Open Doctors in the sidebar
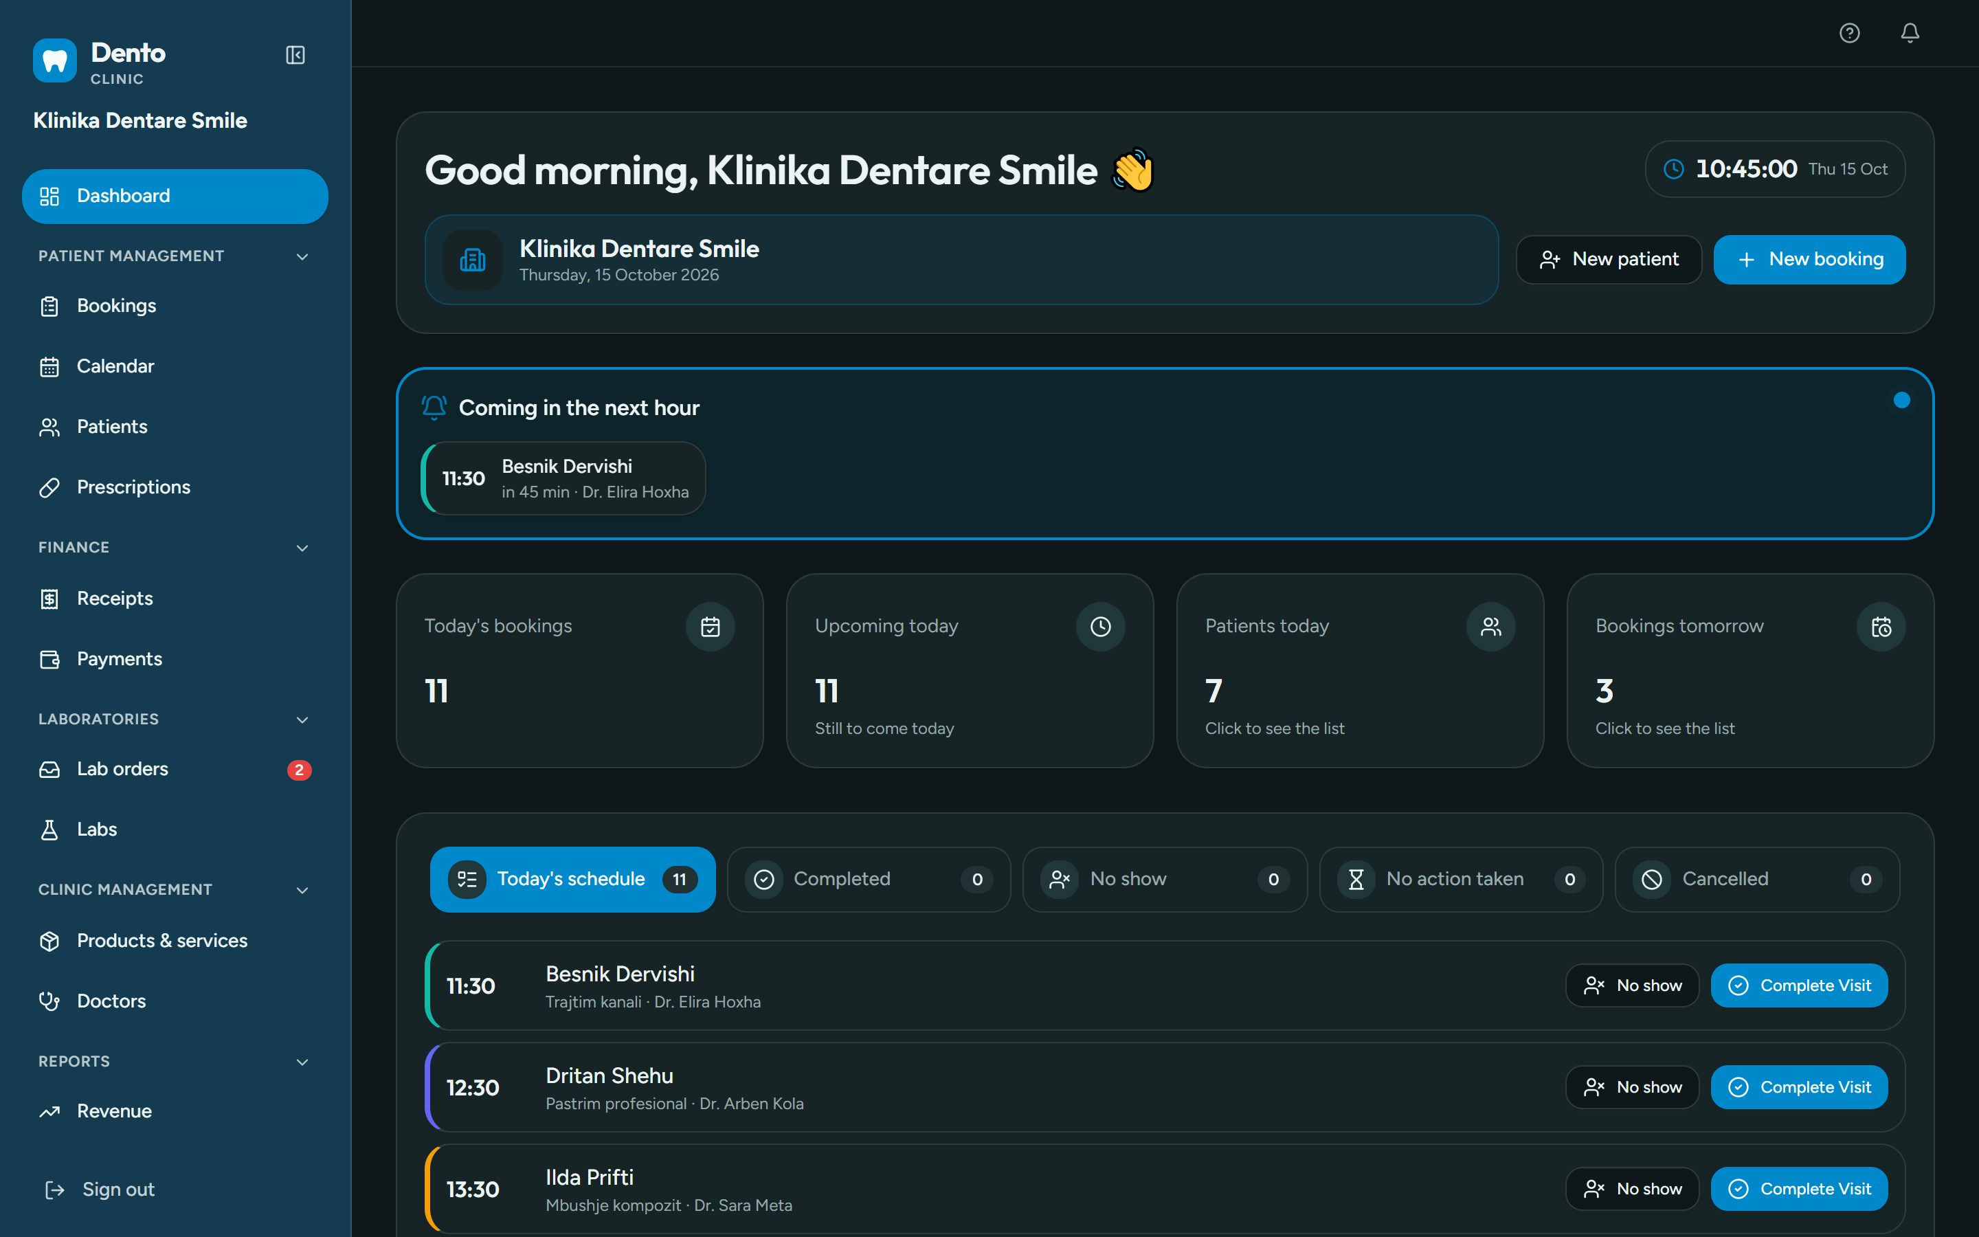Image resolution: width=1979 pixels, height=1237 pixels. [x=175, y=1001]
